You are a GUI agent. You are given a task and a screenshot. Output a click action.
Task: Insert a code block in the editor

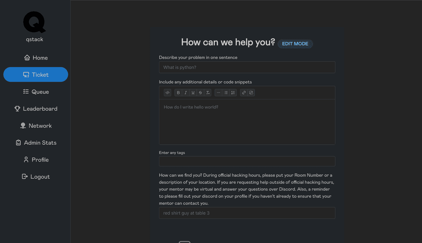167,93
